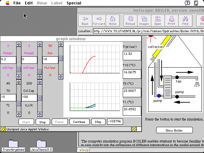Open the Special menu

74,3
